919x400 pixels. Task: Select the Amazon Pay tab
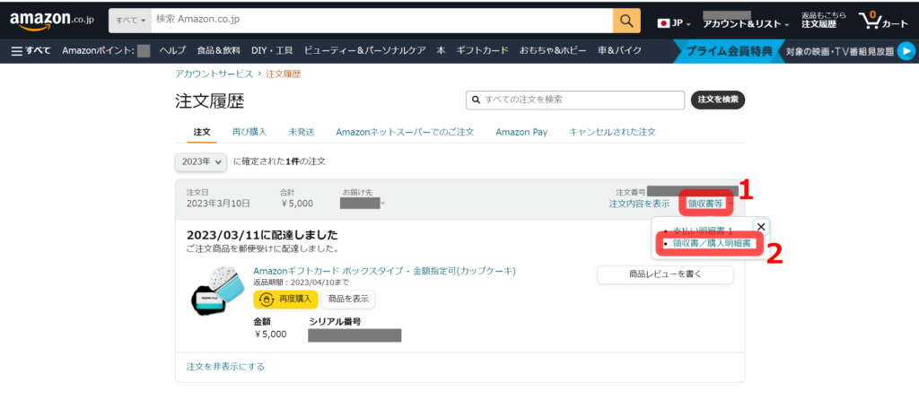[x=521, y=132]
